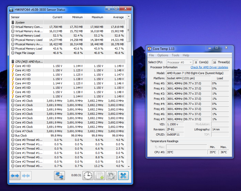Click the Average column header
241x191 pixels.
click(x=115, y=17)
